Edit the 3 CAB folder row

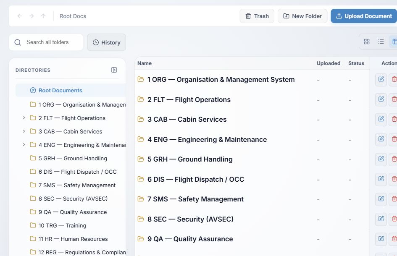tap(381, 120)
